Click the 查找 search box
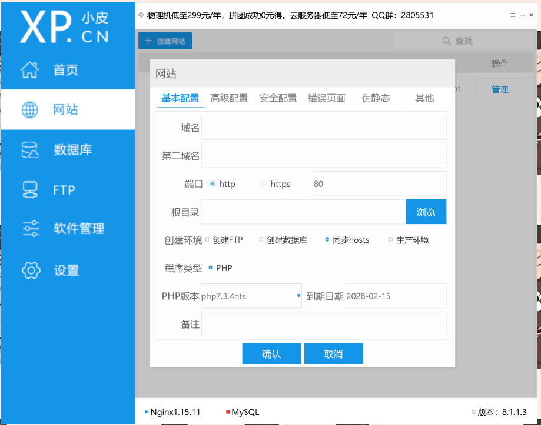The height and width of the screenshot is (425, 541). (463, 41)
